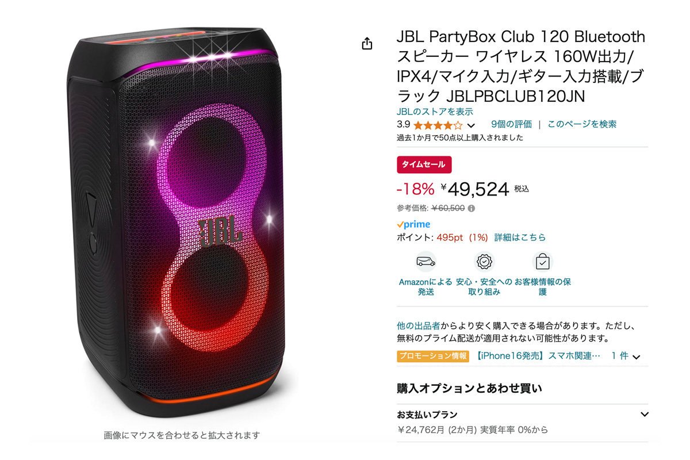Click the Amazonによる発送 text link
Viewport: 690px width, 460px height.
[426, 287]
